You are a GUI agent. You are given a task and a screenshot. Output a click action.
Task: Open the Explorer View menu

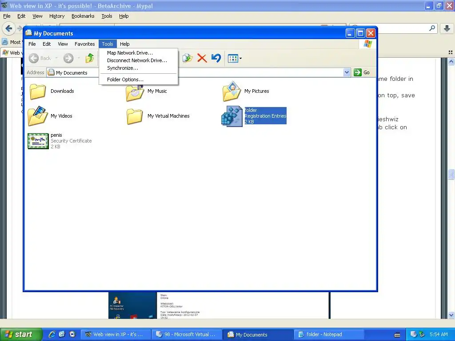(63, 44)
